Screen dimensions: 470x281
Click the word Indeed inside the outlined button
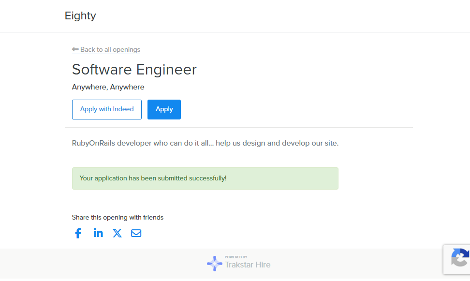coord(123,109)
